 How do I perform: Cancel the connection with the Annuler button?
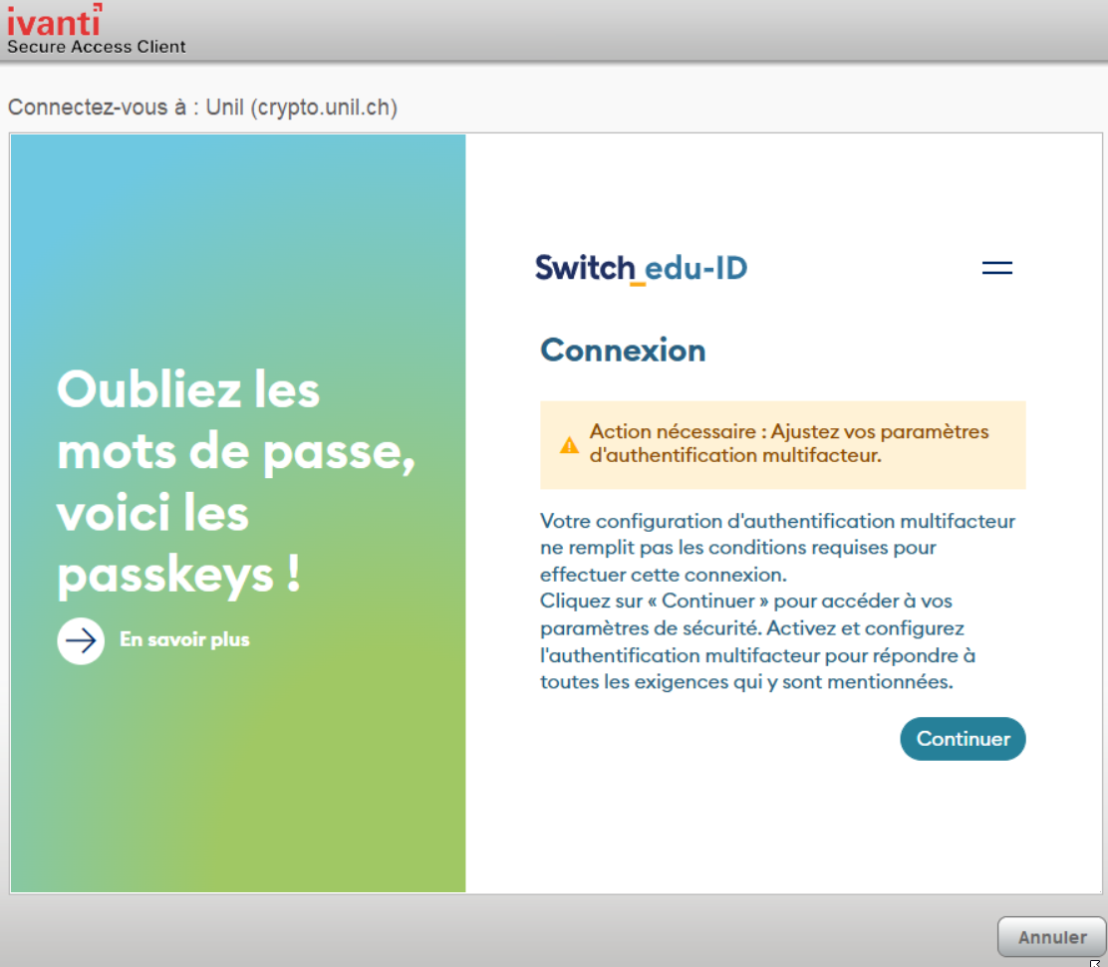1051,937
